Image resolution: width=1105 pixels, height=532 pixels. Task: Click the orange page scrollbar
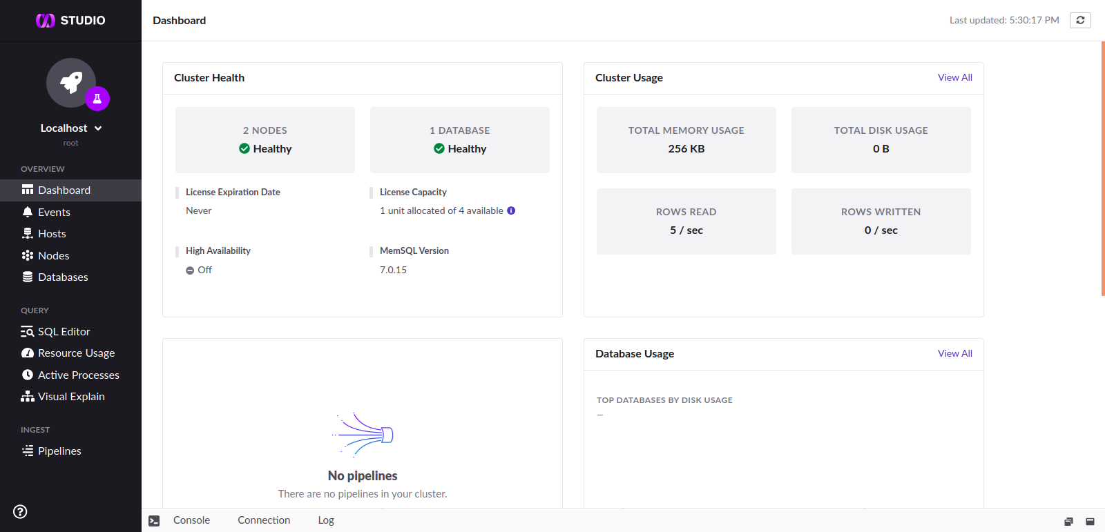click(x=1103, y=168)
